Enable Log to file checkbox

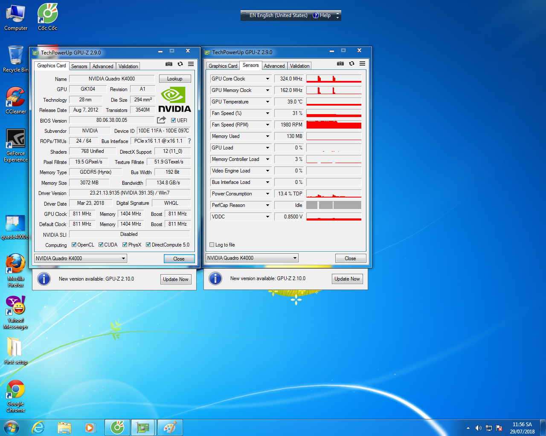pos(212,245)
